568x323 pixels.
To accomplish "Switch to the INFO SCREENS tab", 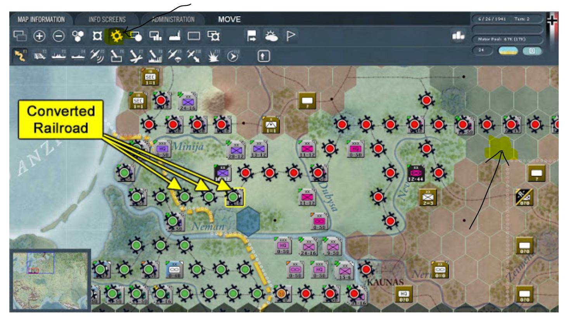I will tap(107, 19).
